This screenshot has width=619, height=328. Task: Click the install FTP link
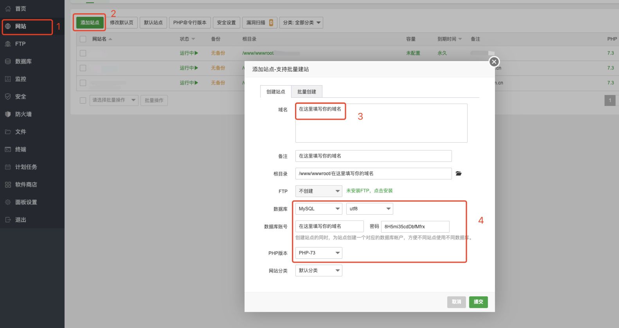tap(369, 191)
